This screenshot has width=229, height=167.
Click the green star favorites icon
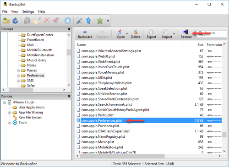pos(100,21)
